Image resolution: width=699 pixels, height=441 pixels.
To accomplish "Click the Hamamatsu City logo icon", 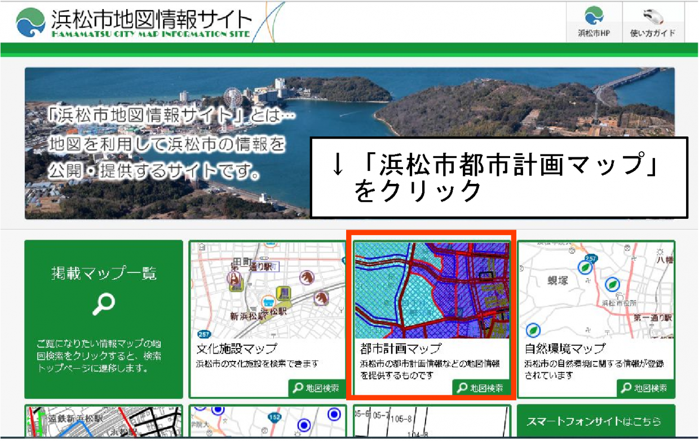I will (x=31, y=21).
